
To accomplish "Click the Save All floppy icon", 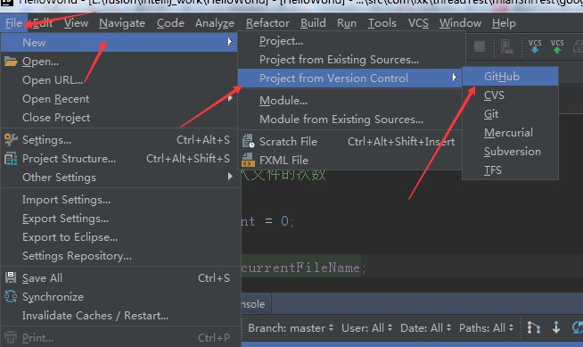I will (x=11, y=277).
